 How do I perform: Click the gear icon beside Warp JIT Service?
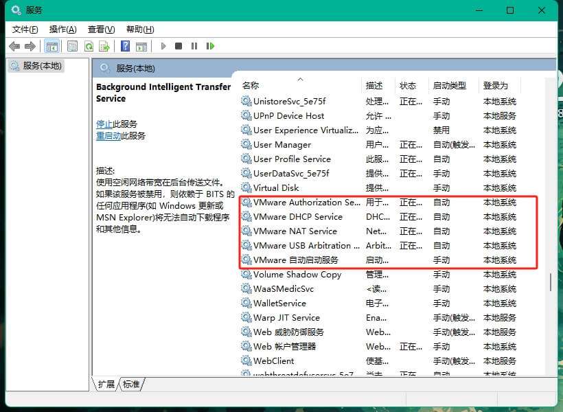coord(246,317)
